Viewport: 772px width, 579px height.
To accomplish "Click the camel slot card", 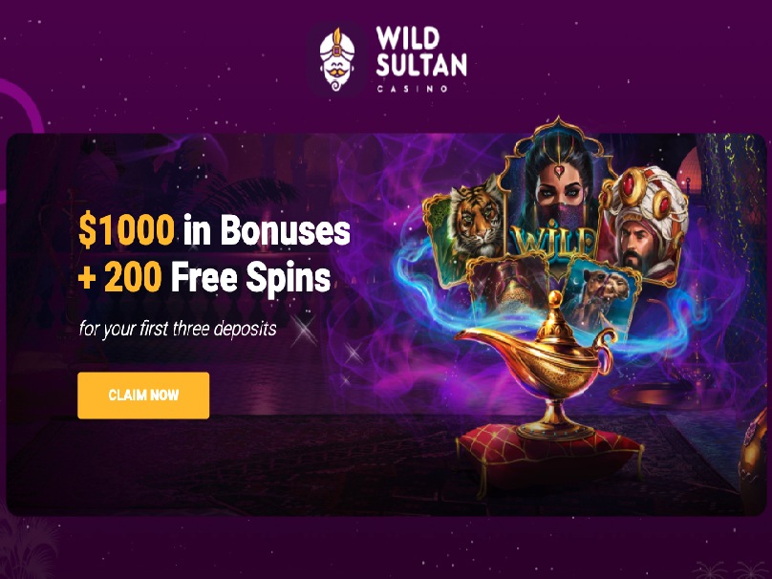I will coord(602,297).
